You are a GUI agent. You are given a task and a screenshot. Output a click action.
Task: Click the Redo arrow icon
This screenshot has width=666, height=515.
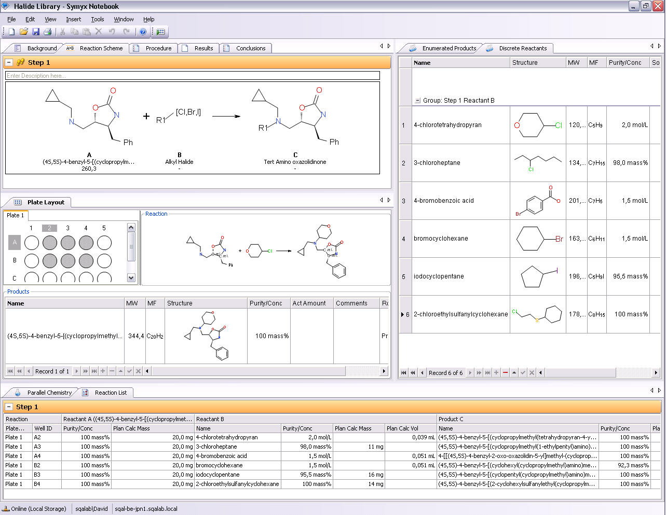(126, 32)
